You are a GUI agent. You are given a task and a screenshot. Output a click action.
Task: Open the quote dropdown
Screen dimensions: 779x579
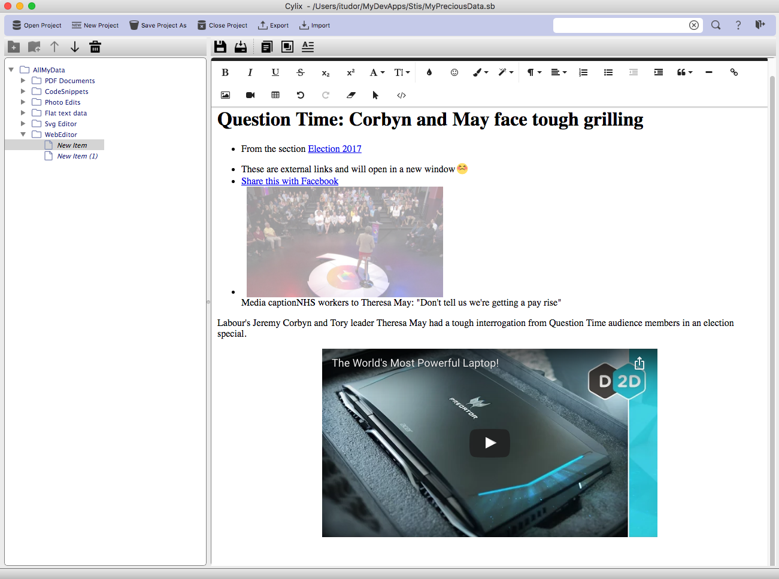(x=685, y=72)
